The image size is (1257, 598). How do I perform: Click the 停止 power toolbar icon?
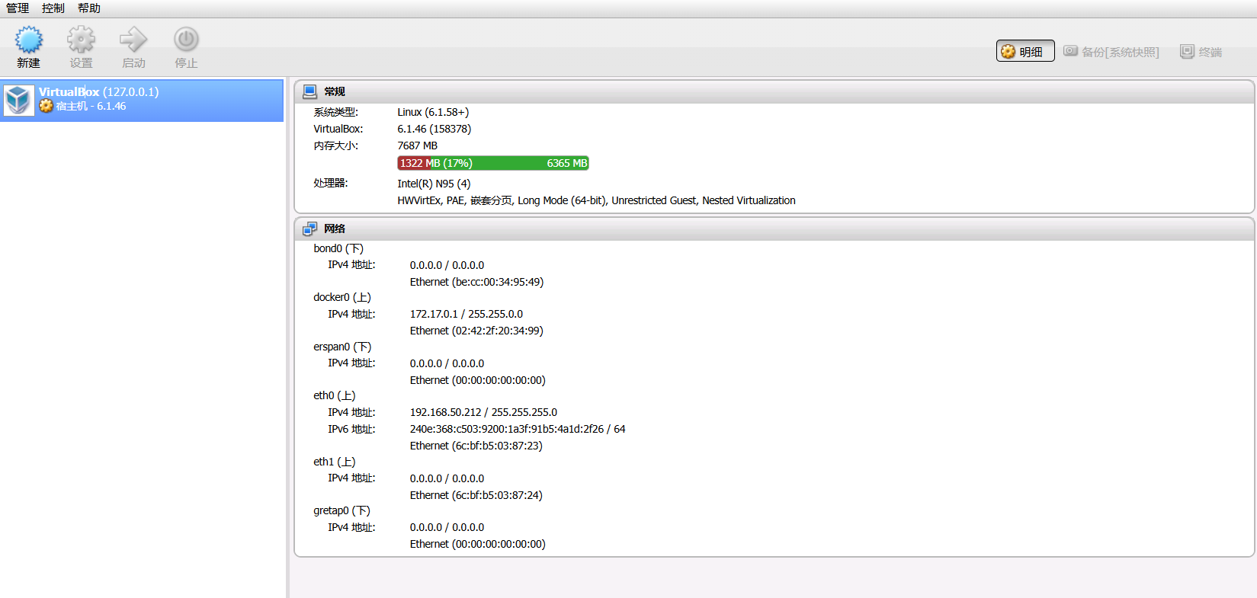[x=186, y=39]
